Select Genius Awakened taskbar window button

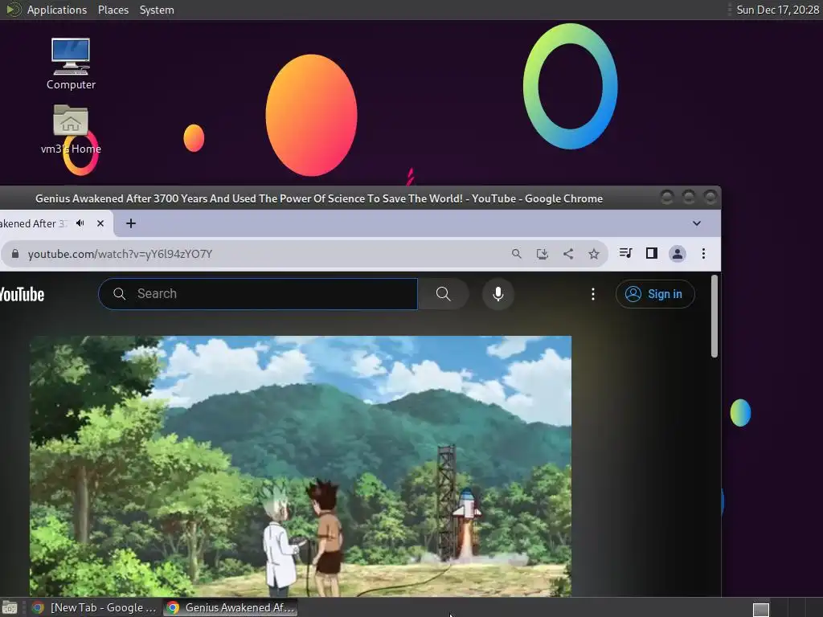(231, 607)
